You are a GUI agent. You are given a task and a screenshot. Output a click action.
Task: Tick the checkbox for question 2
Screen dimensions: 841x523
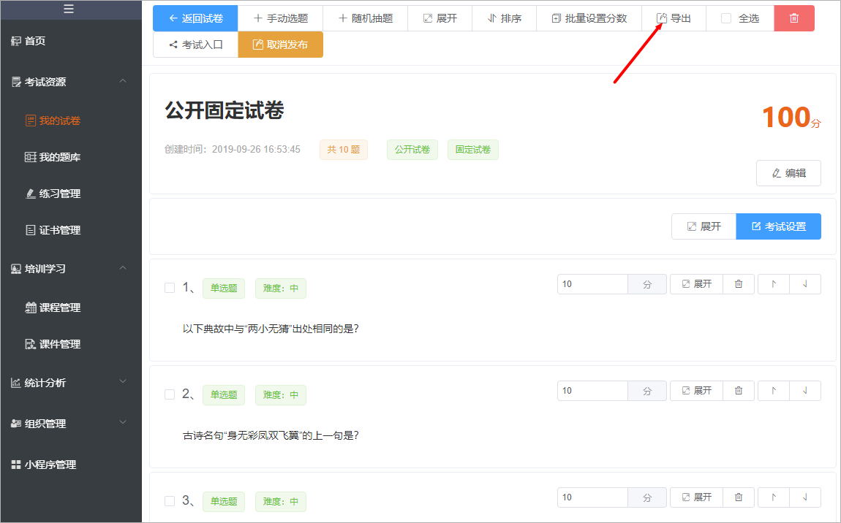(x=170, y=394)
